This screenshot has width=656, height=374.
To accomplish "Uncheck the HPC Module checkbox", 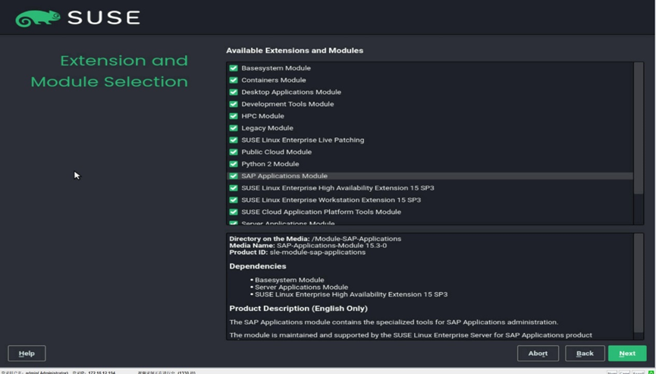I will click(234, 116).
